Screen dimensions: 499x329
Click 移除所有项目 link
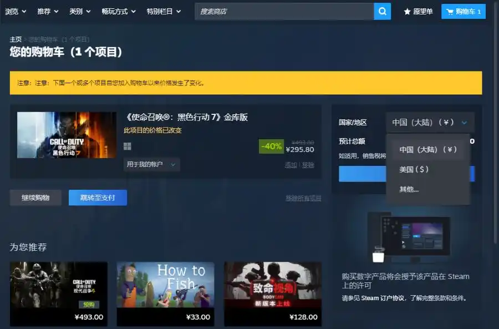coord(303,198)
